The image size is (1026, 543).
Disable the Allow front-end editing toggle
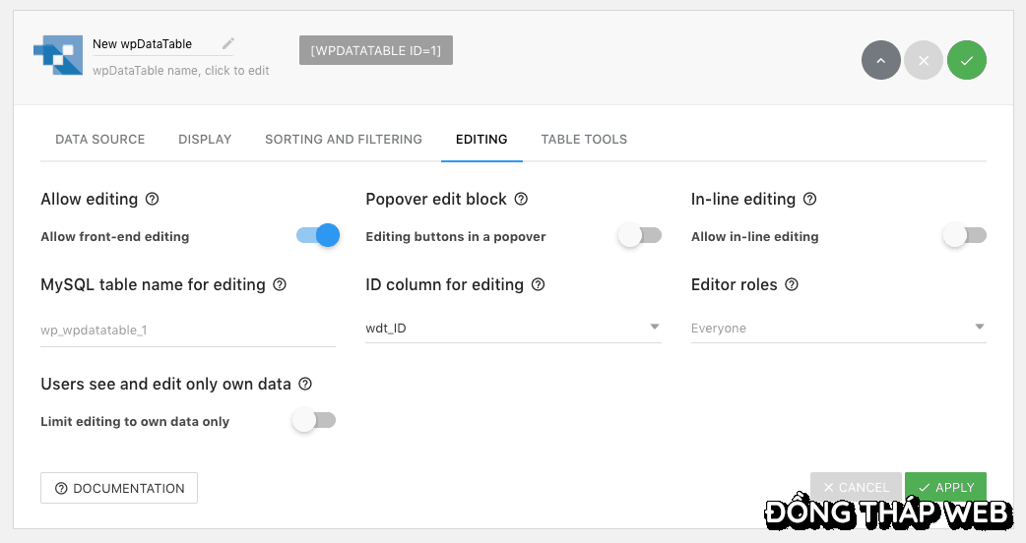318,235
